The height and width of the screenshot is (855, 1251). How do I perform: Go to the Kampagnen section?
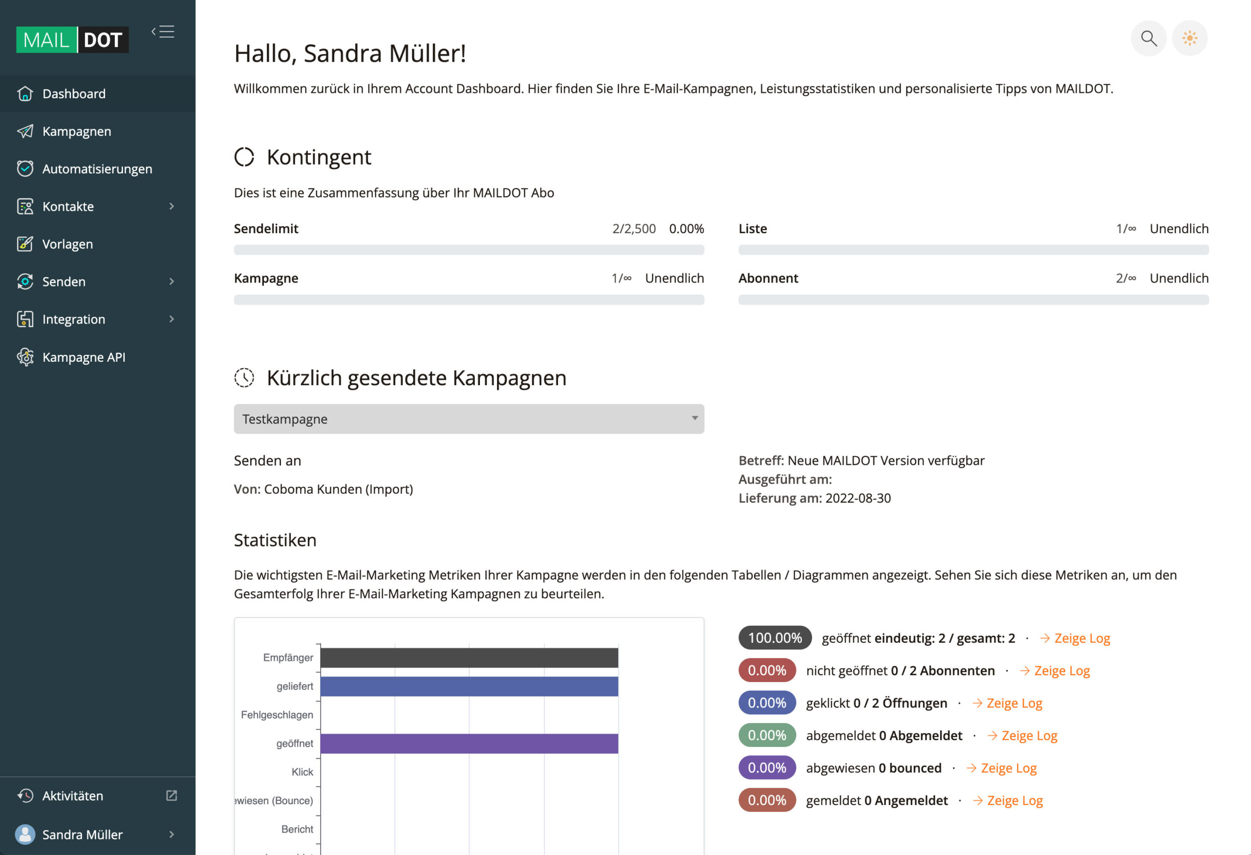coord(76,132)
